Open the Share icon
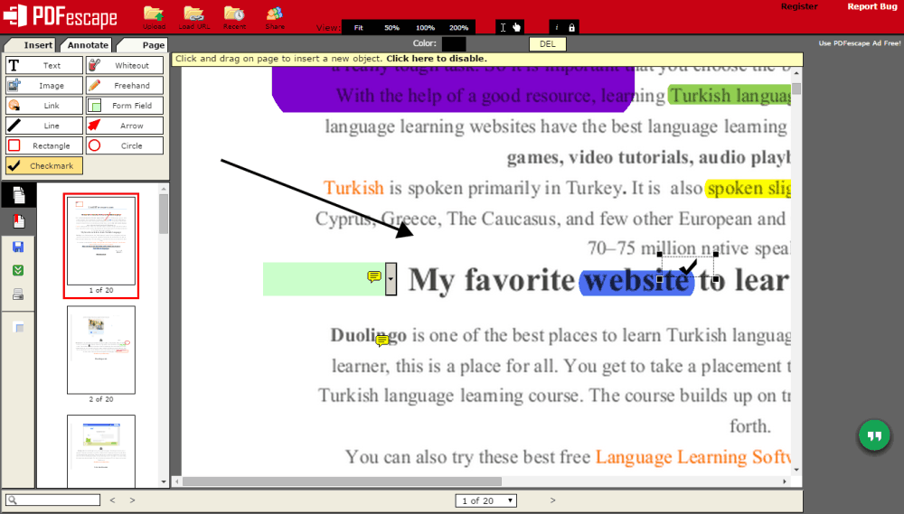Screen dimensions: 904x514 pyautogui.click(x=275, y=17)
